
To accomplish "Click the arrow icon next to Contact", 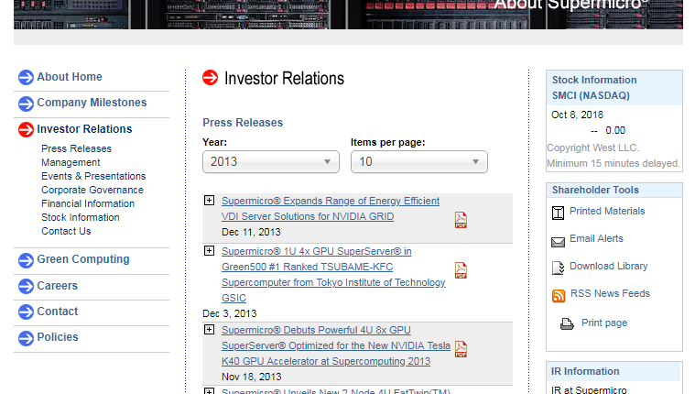I will (x=26, y=312).
